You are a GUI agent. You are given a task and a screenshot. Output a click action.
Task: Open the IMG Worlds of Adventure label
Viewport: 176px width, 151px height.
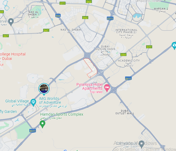[50, 100]
